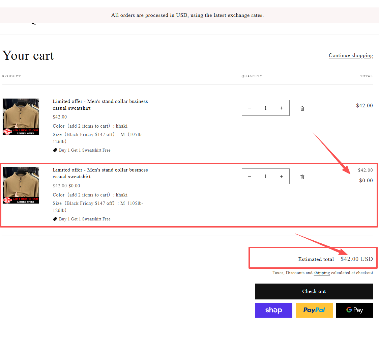Screen dimensions: 379x345
Task: Open the free item's product title link
Action: pos(100,173)
